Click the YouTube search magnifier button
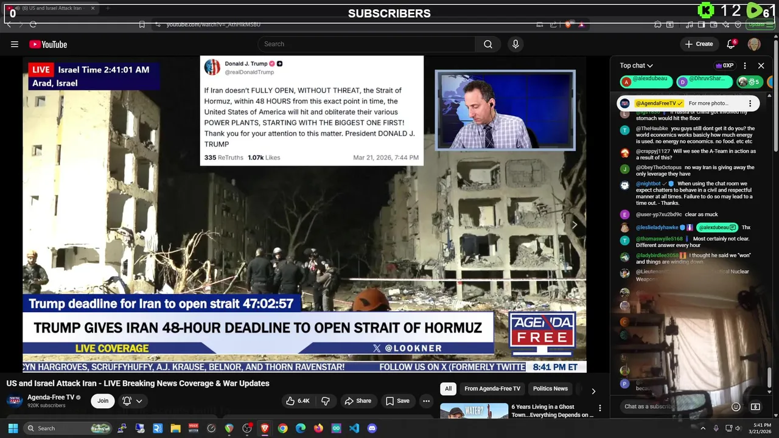The image size is (779, 438). pyautogui.click(x=488, y=44)
